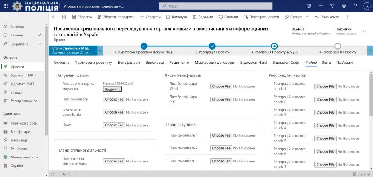Switch to the Відомості Hard tab
373x177 pixels.
coord(254,63)
